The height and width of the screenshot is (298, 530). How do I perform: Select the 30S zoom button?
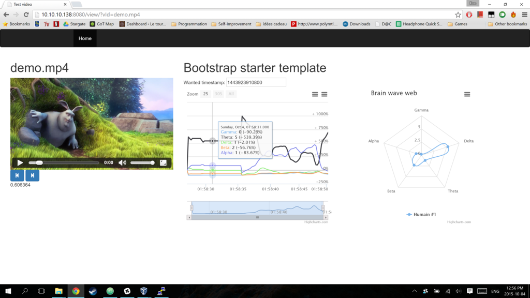(218, 94)
